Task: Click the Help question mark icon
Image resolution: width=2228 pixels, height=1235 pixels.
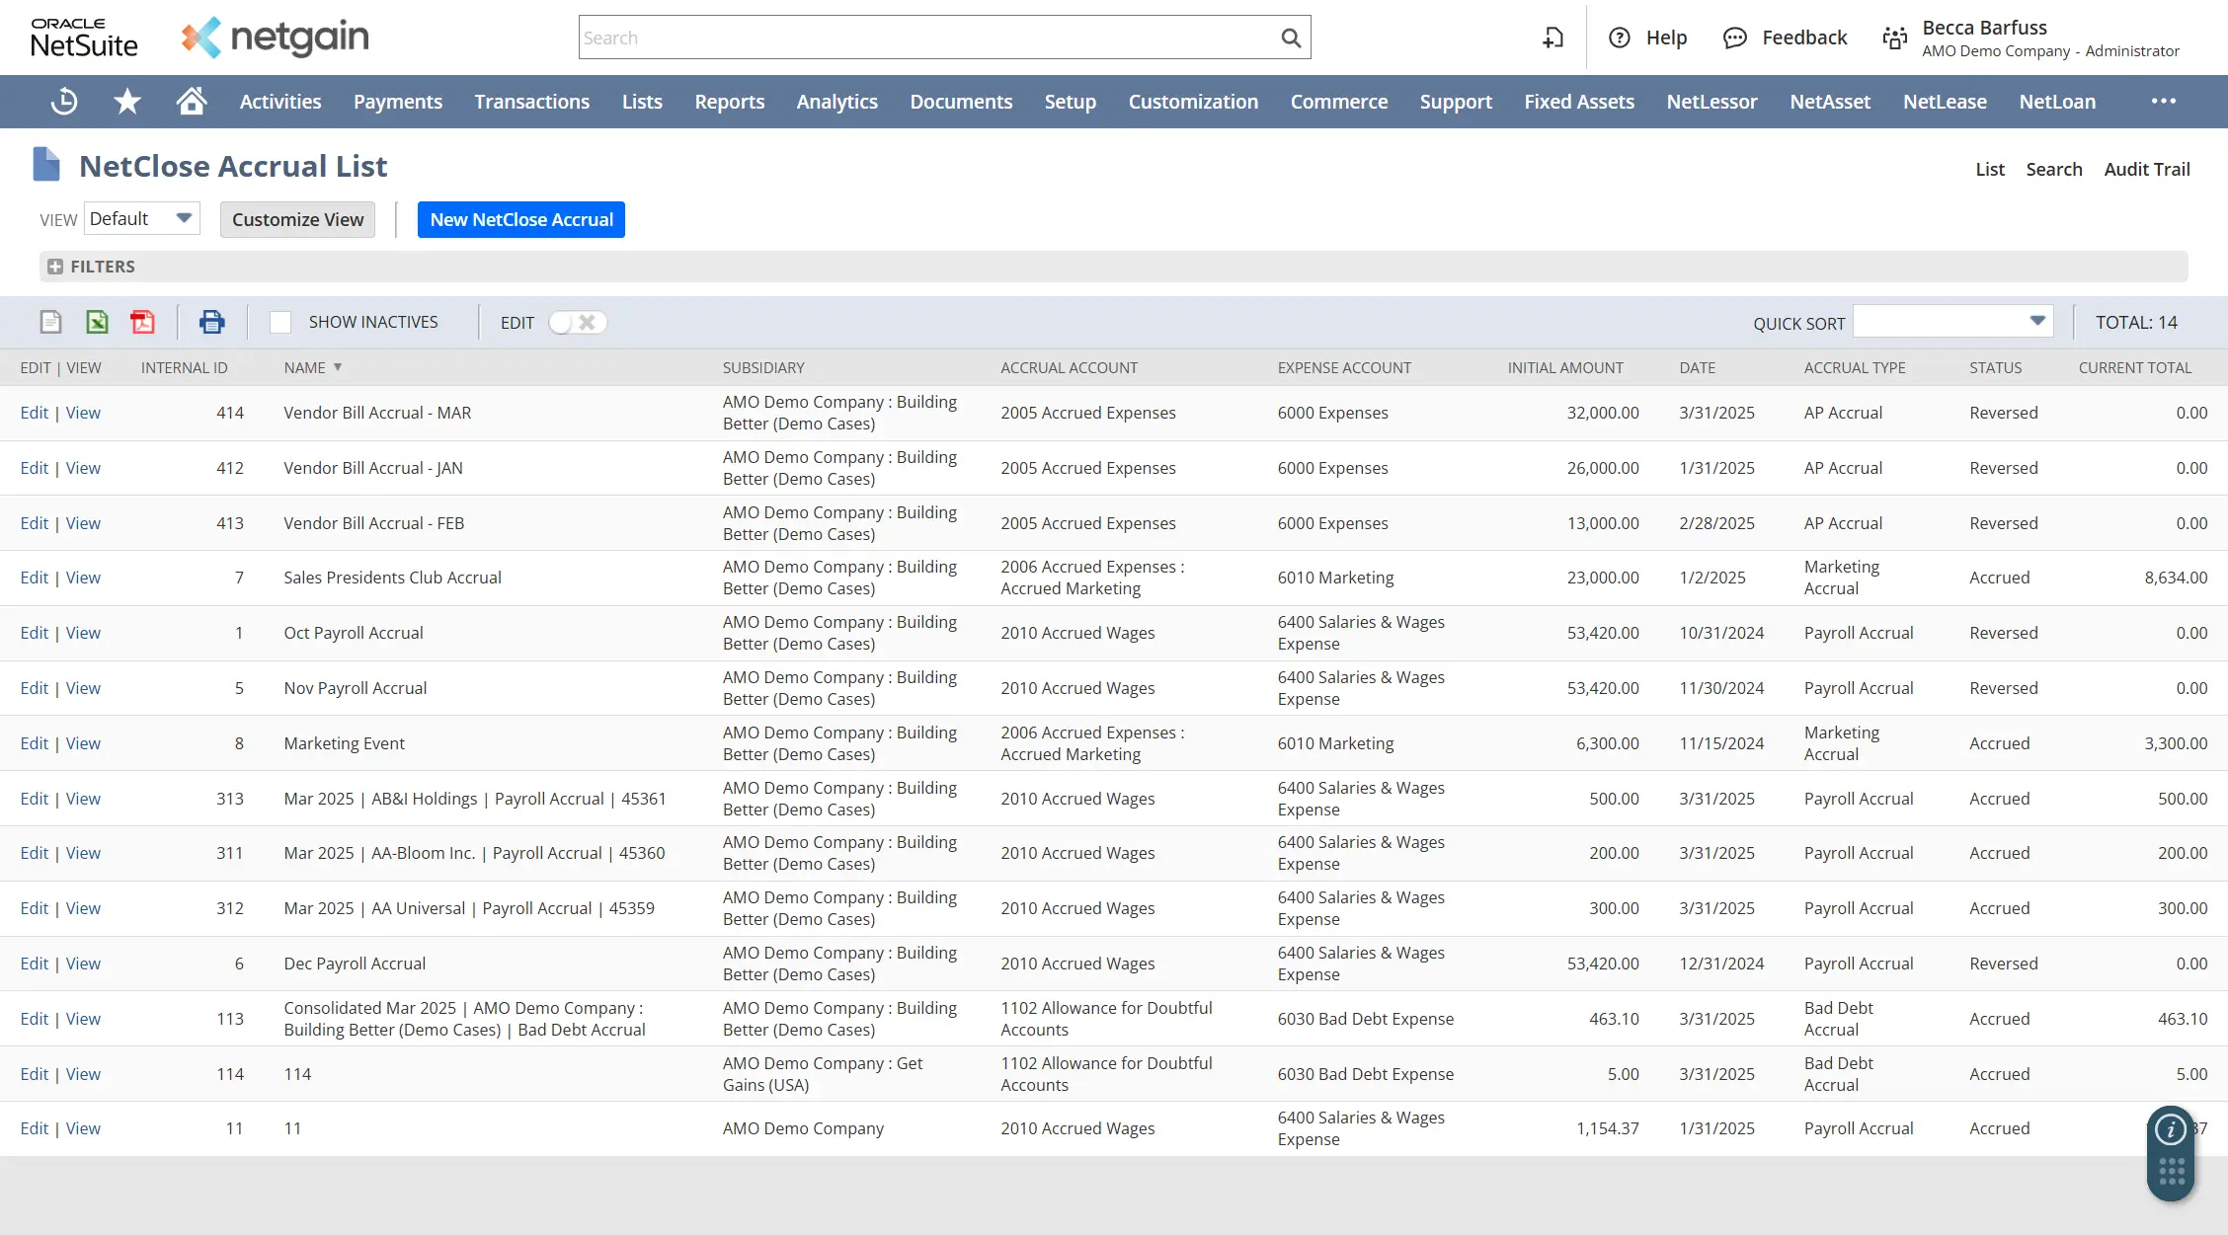Action: point(1619,38)
